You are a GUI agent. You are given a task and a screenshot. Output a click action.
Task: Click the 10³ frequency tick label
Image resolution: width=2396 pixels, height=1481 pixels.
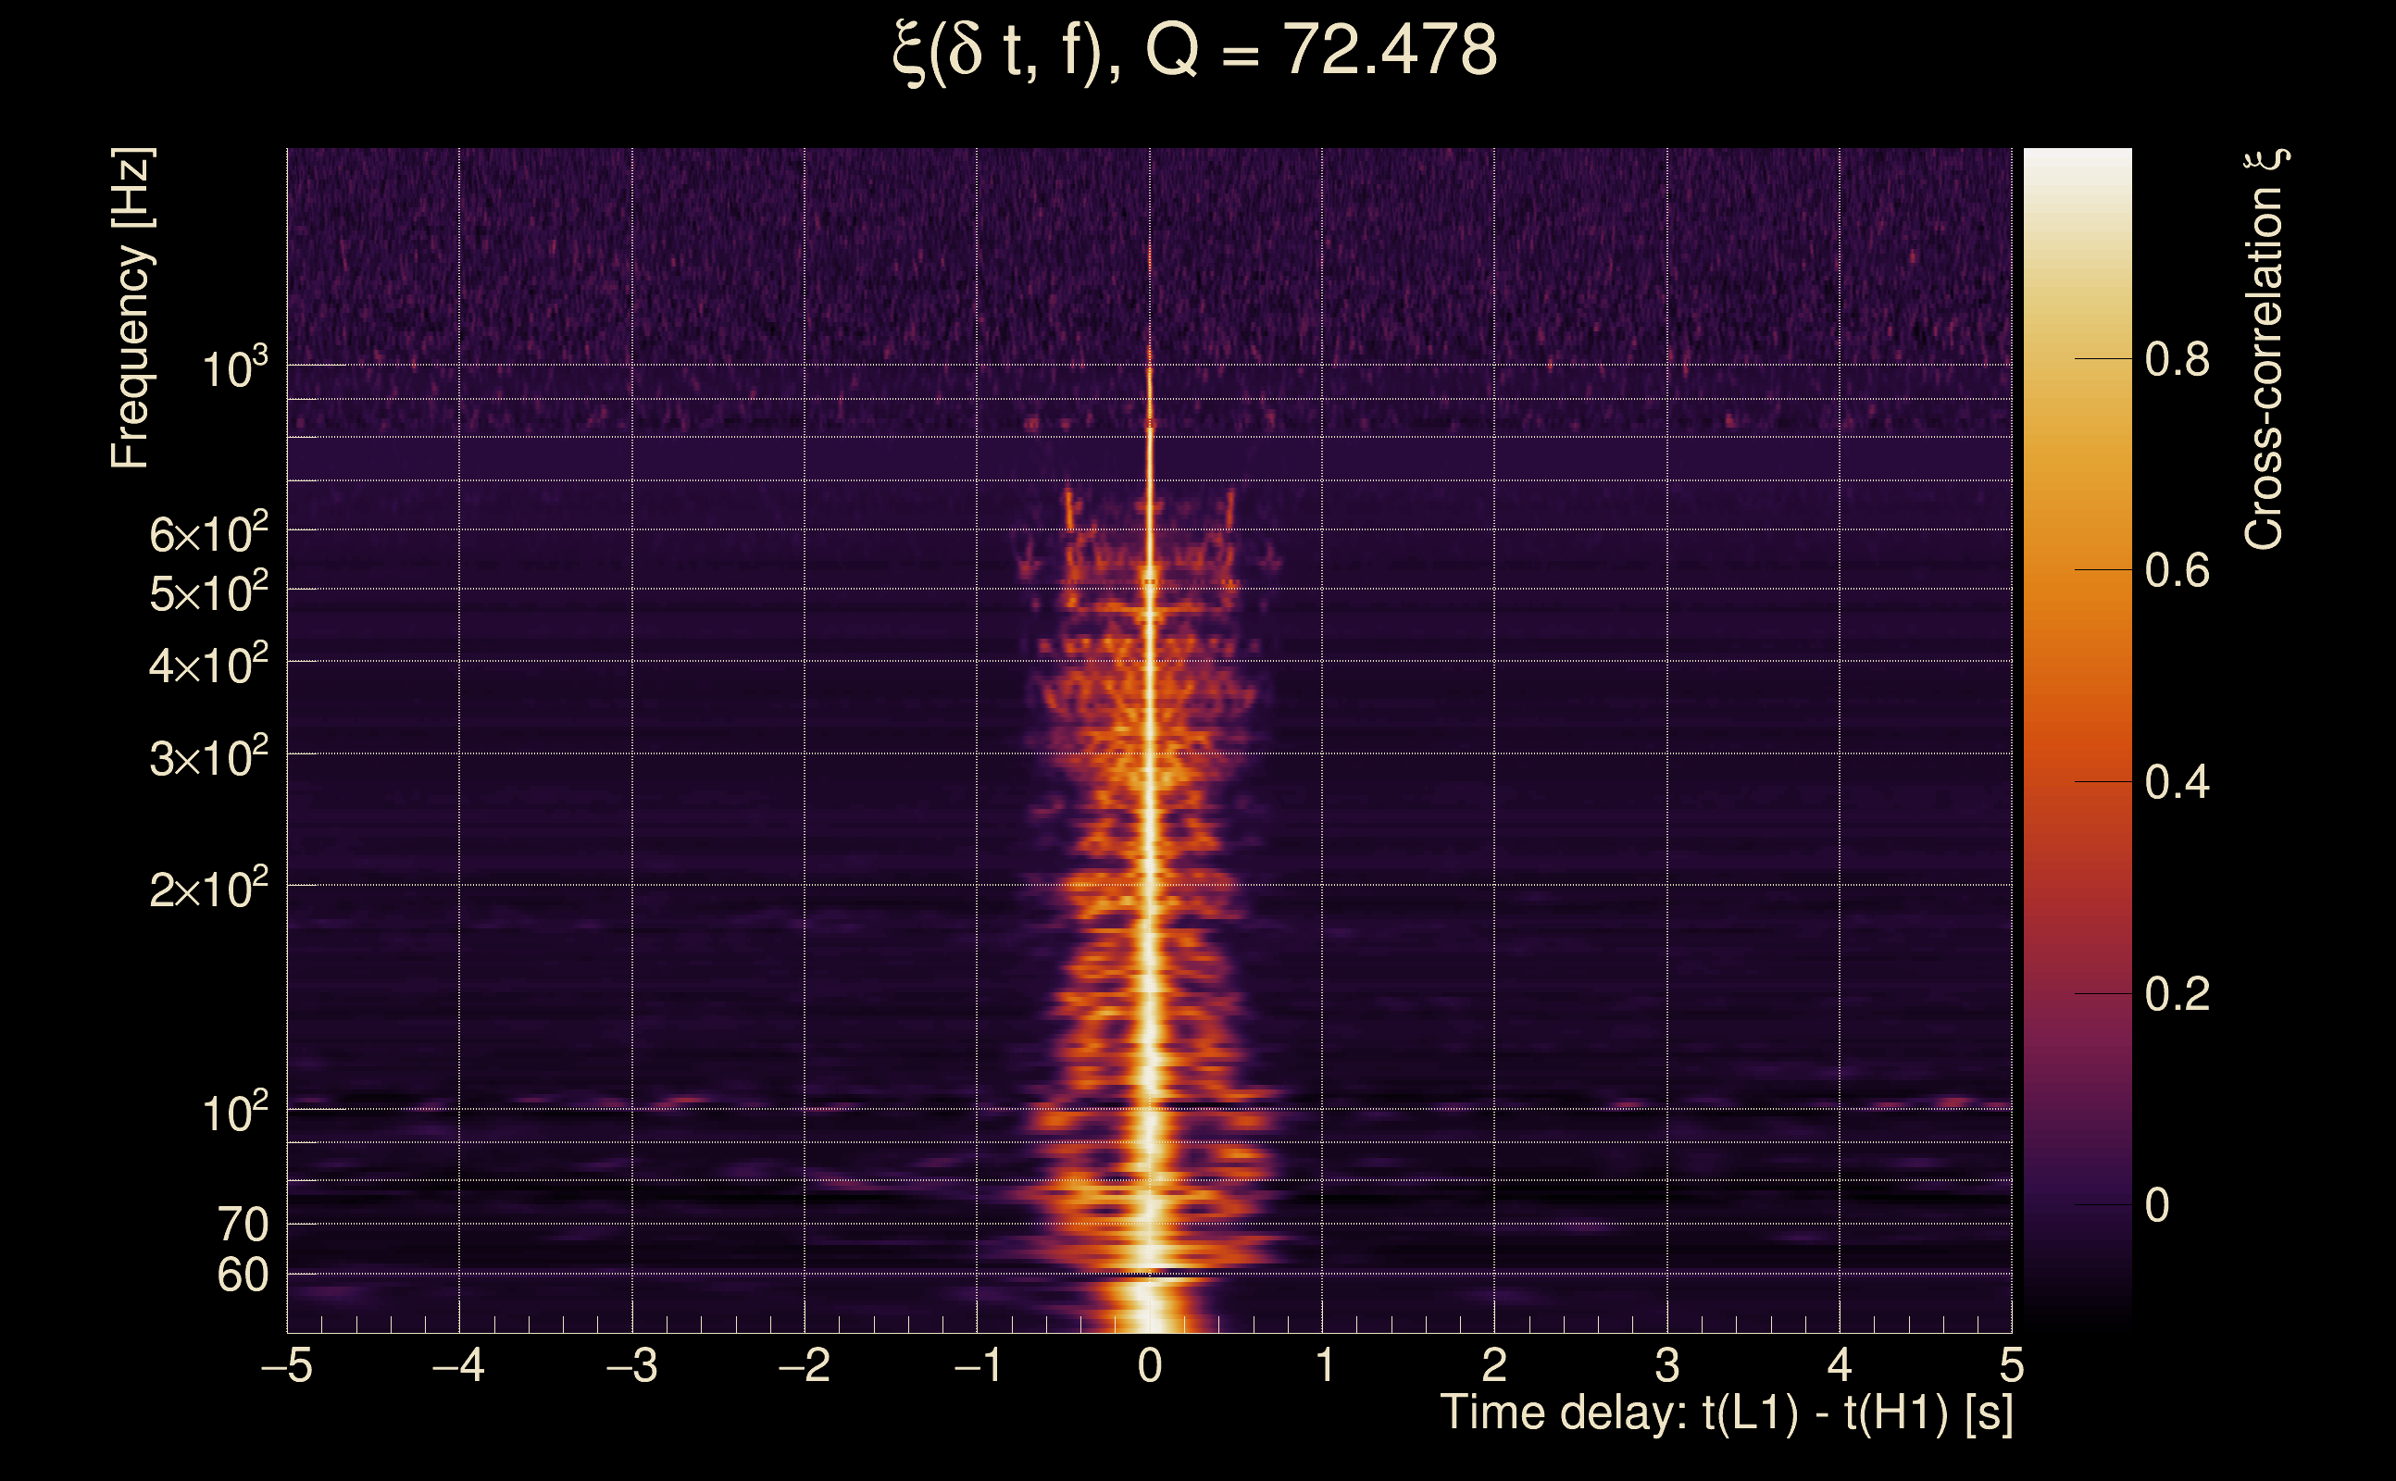pyautogui.click(x=233, y=370)
